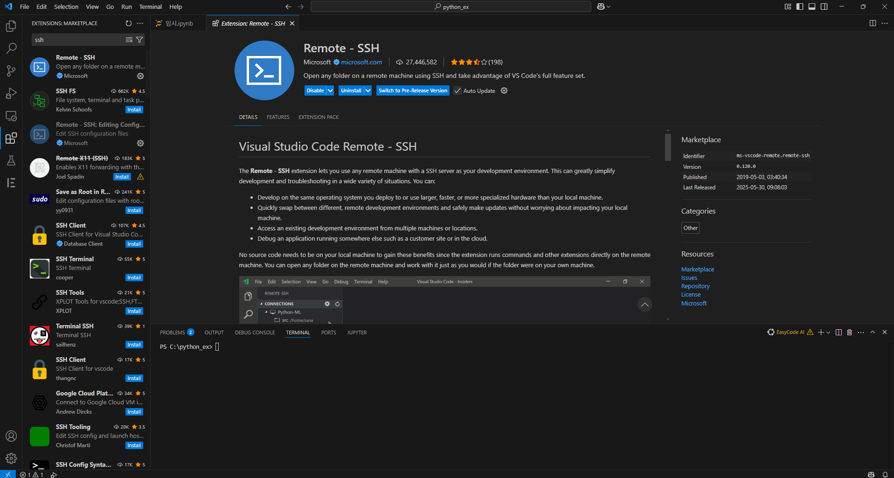Switch to the FEATURES tab
Image resolution: width=894 pixels, height=478 pixels.
coord(278,117)
